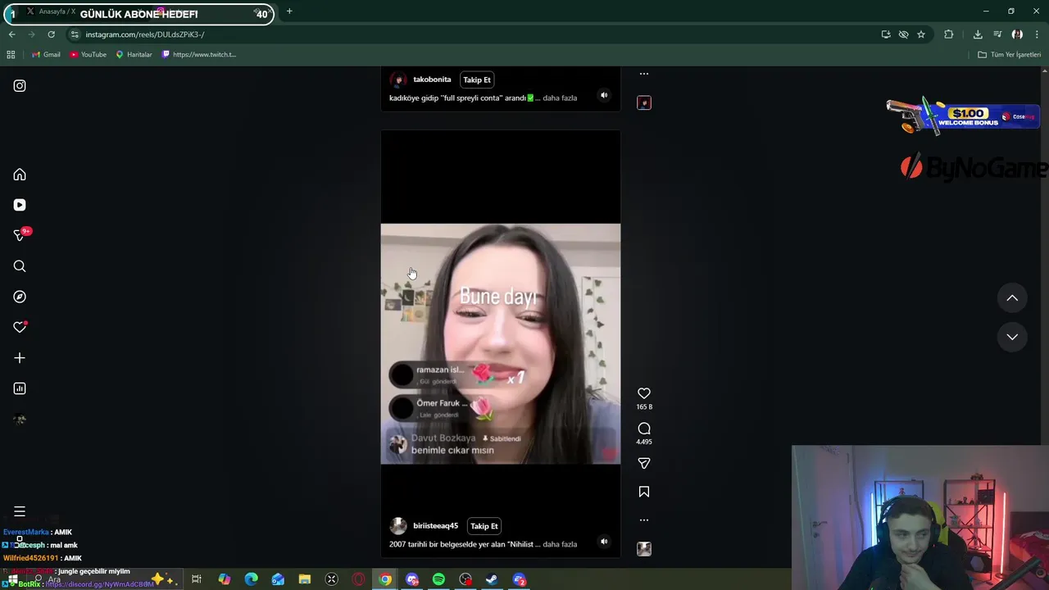1049x590 pixels.
Task: Follow takobonita with Takip Et button
Action: click(477, 79)
